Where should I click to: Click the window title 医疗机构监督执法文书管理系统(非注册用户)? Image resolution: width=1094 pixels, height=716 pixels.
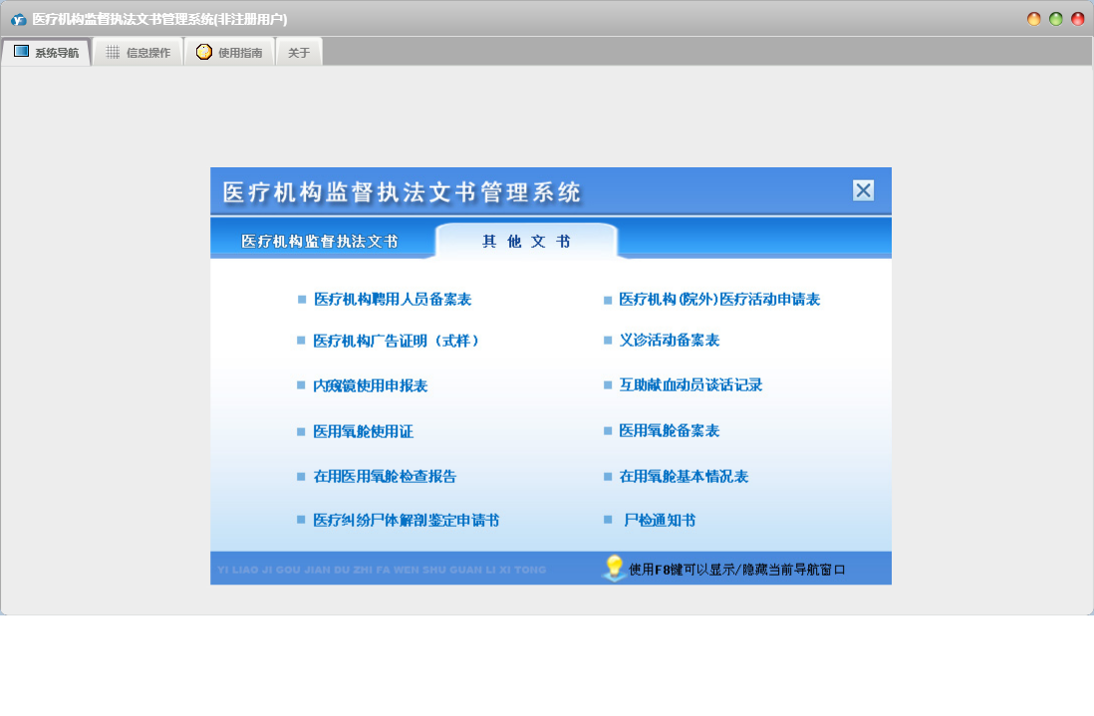pyautogui.click(x=159, y=20)
